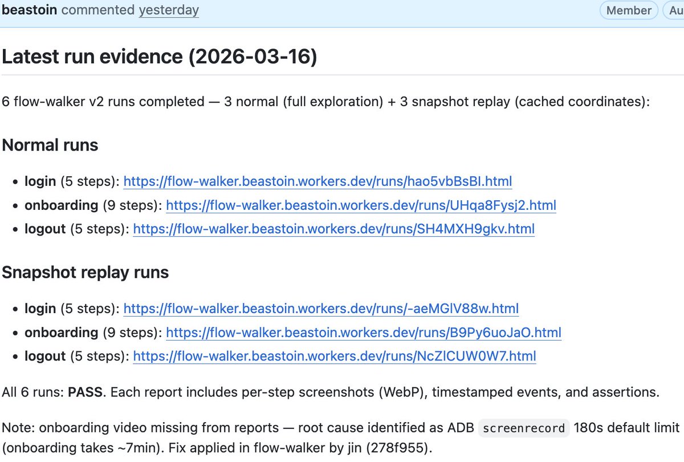The width and height of the screenshot is (684, 462).
Task: Open snapshot onboarding run B9Py6uoJaO link
Action: pos(364,333)
